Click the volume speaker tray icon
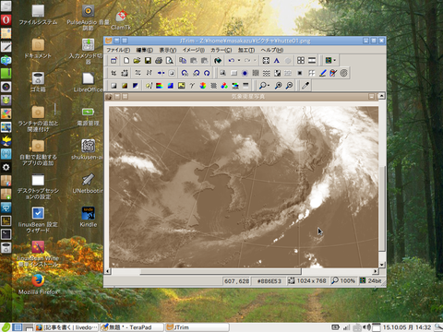Screen dimensions: 443x332 click(366, 327)
